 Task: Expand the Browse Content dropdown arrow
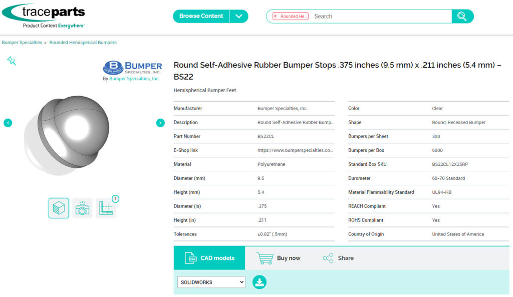point(239,17)
